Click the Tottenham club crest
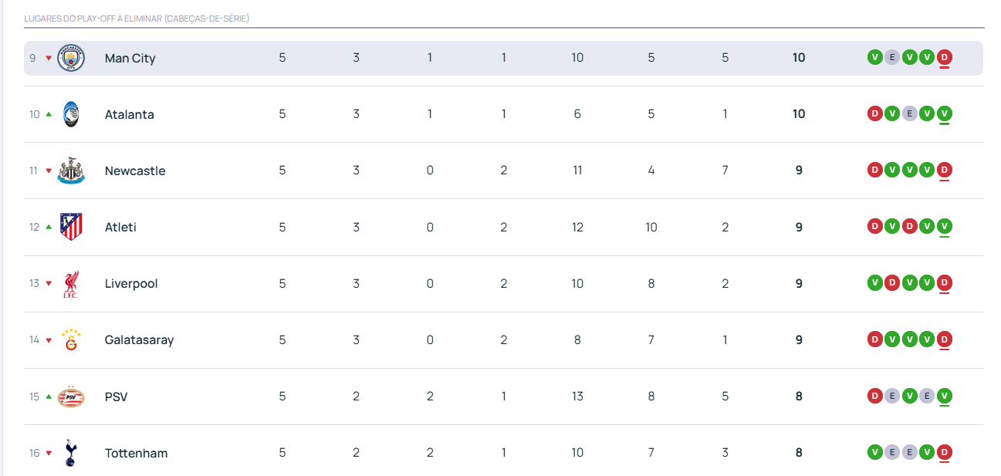1001x476 pixels. [71, 453]
